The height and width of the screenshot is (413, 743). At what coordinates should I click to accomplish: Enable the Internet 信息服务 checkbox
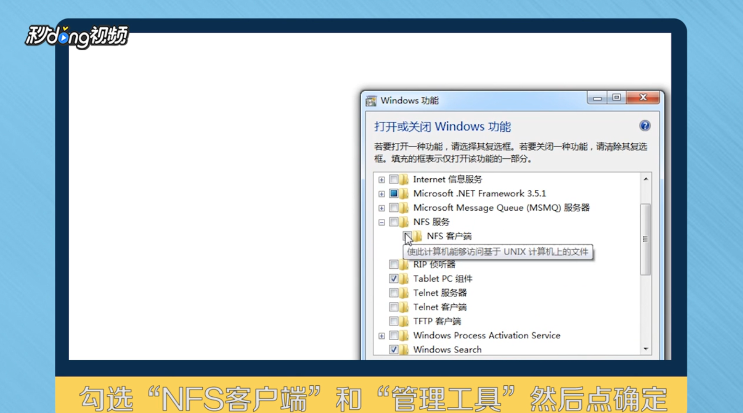[394, 179]
